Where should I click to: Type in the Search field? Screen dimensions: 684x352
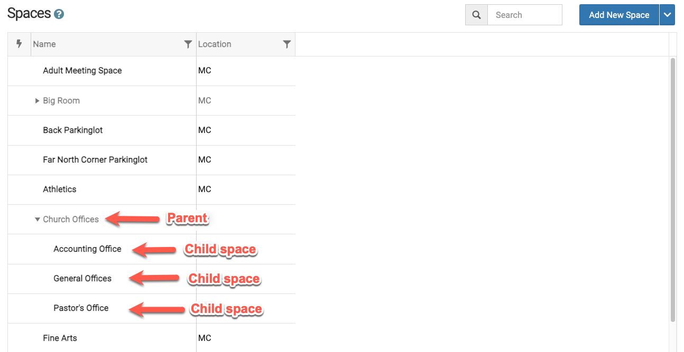524,15
